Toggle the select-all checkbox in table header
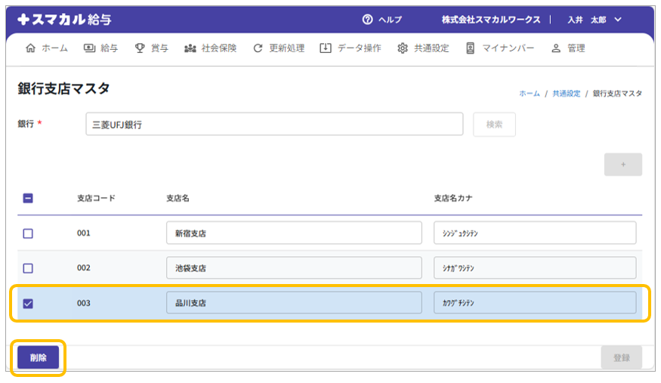This screenshot has height=383, width=661. tap(28, 199)
